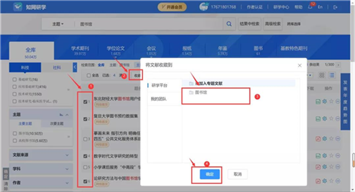Open the 主题 search field dropdown
The width and height of the screenshot is (355, 192).
[x=58, y=24]
